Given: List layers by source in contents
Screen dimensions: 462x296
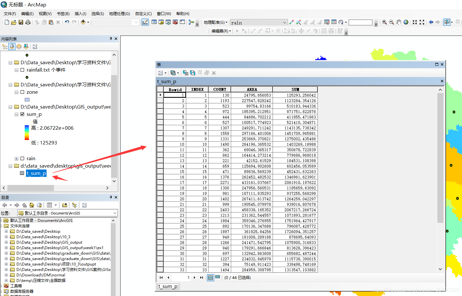Looking at the screenshot, I should [12, 47].
